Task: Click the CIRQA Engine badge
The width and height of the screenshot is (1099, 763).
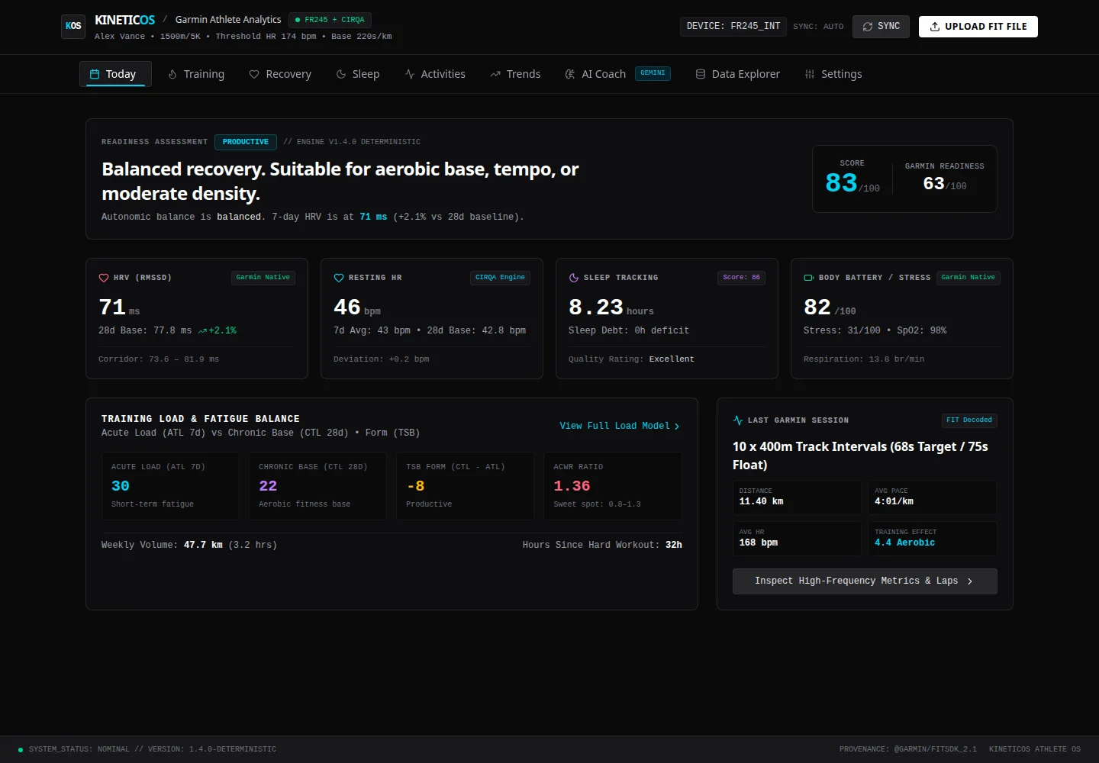Action: point(500,278)
